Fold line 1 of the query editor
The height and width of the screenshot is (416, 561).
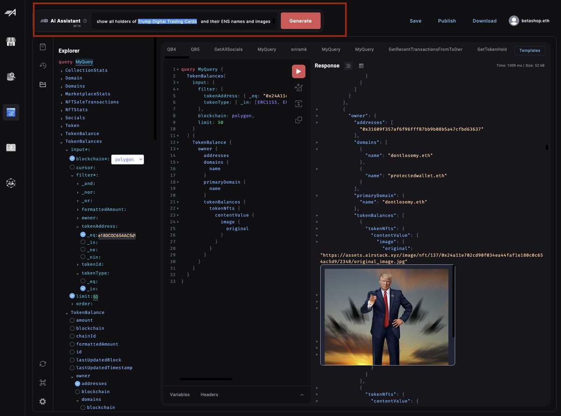[x=177, y=69]
